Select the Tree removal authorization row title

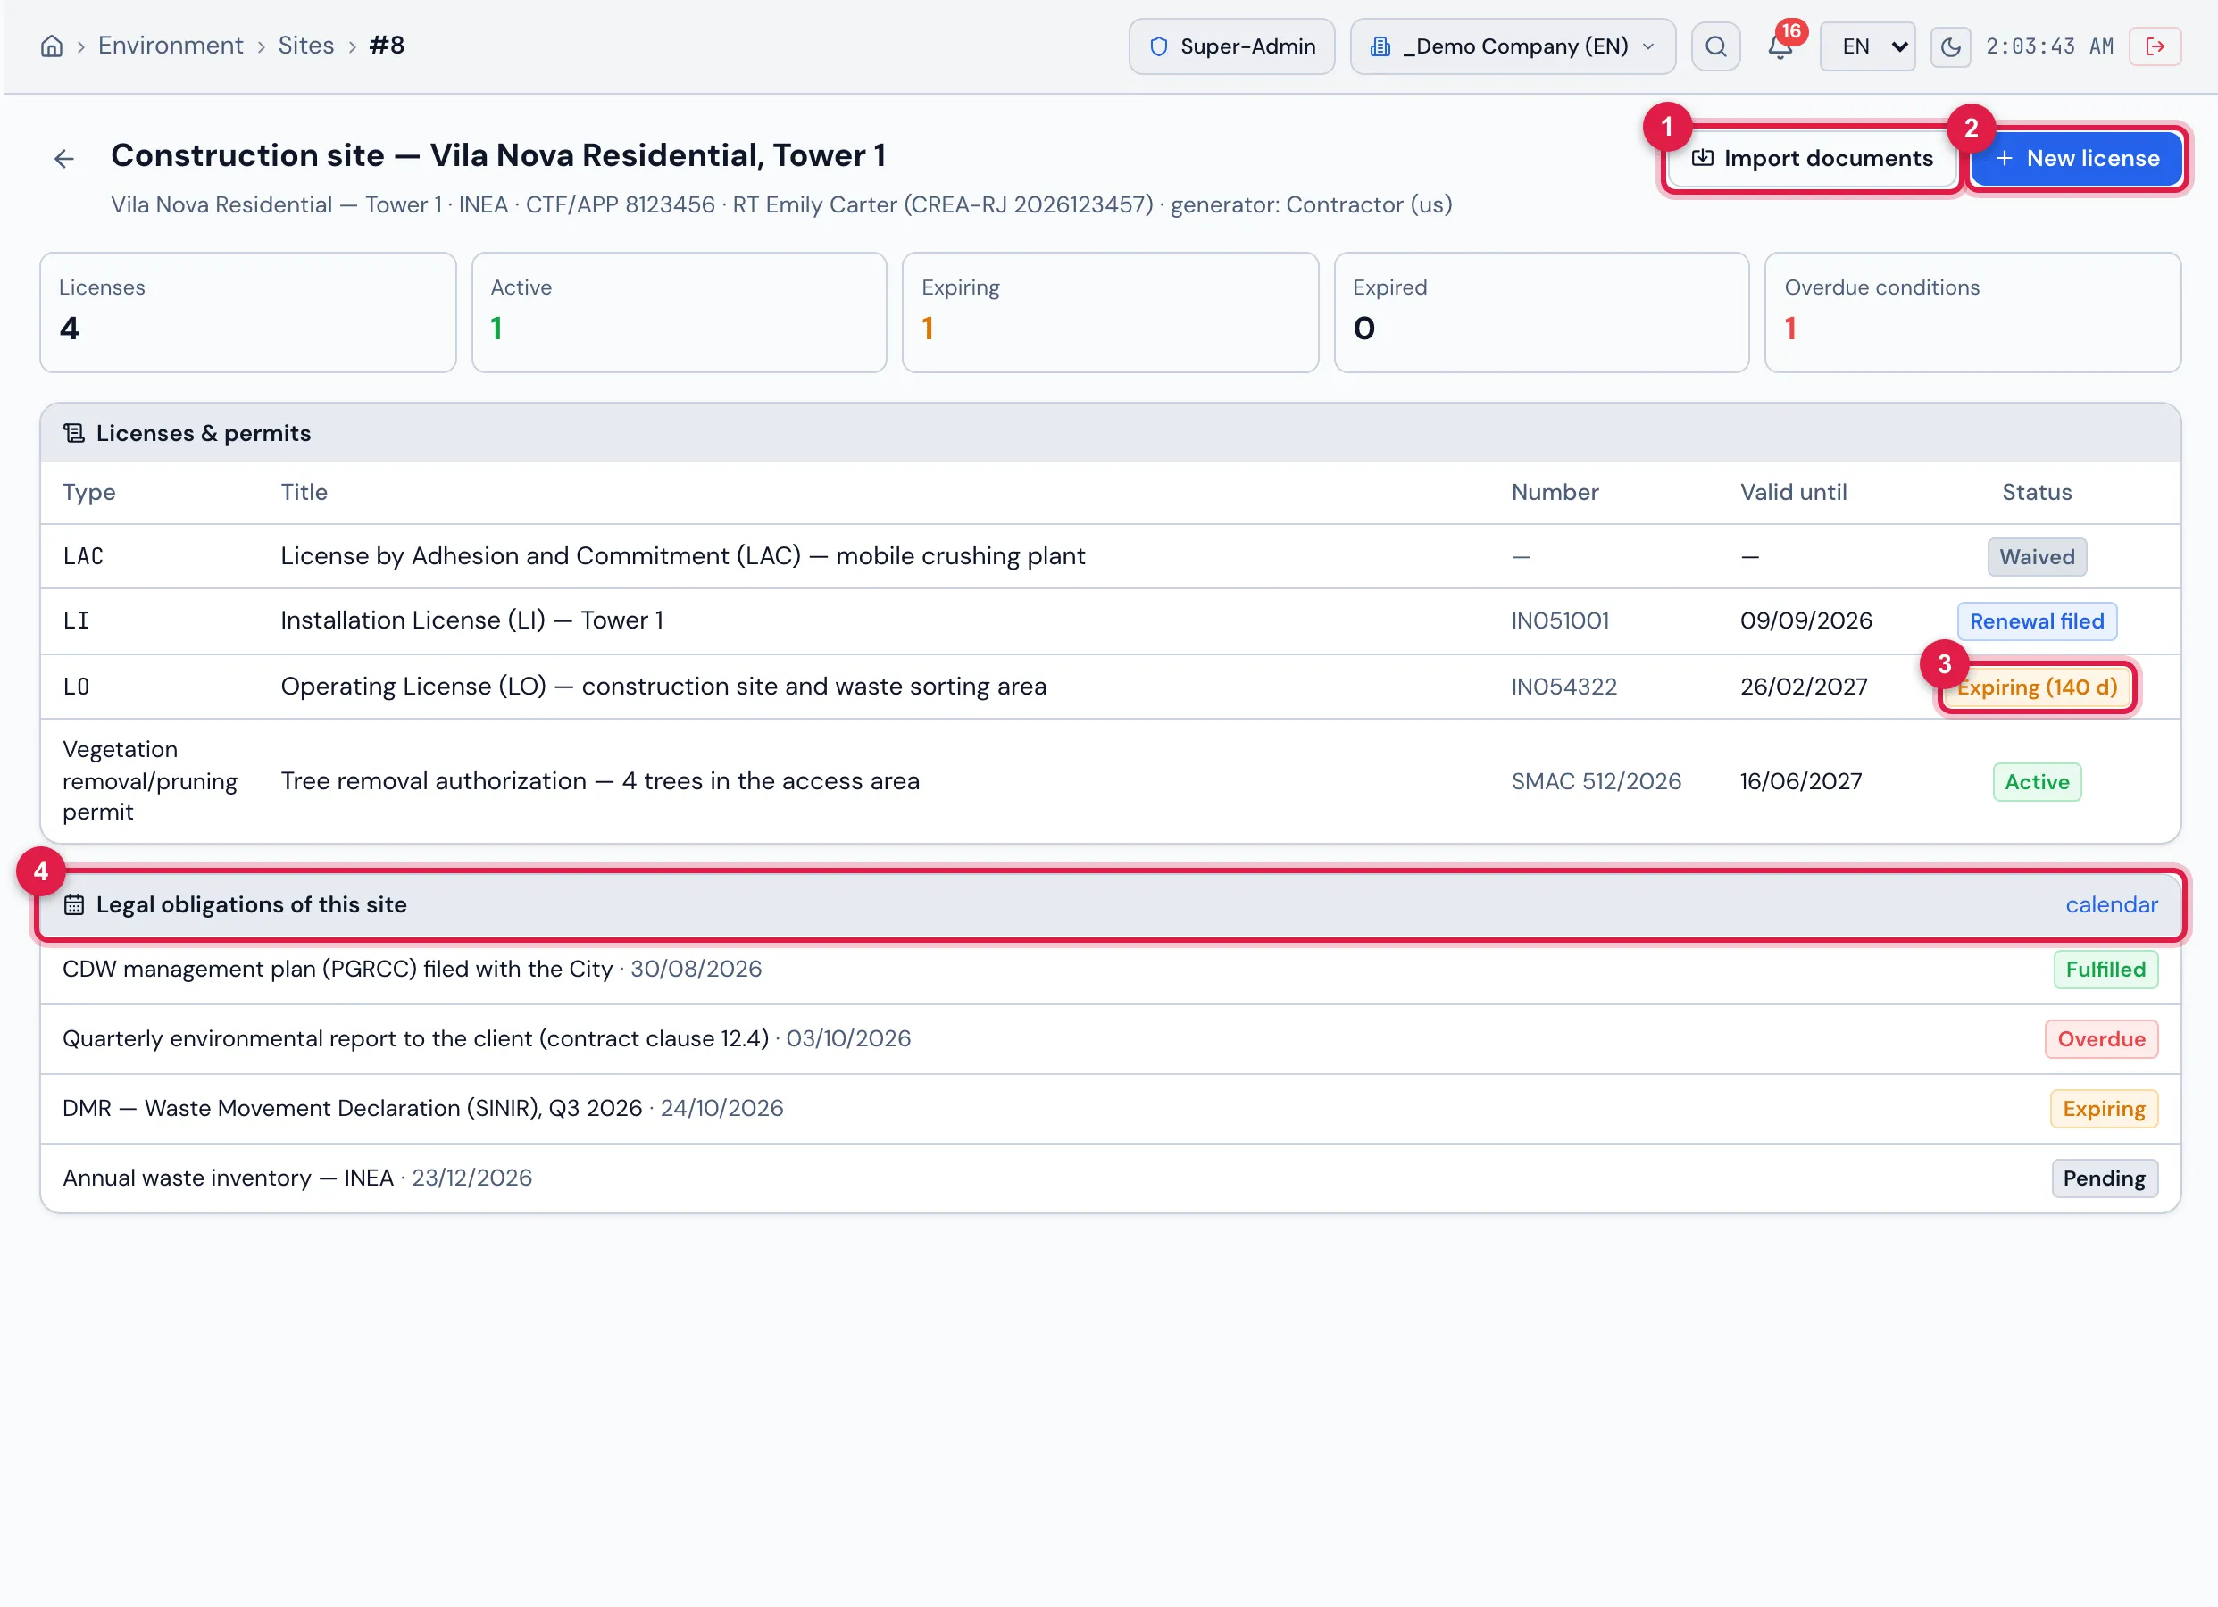[x=600, y=781]
